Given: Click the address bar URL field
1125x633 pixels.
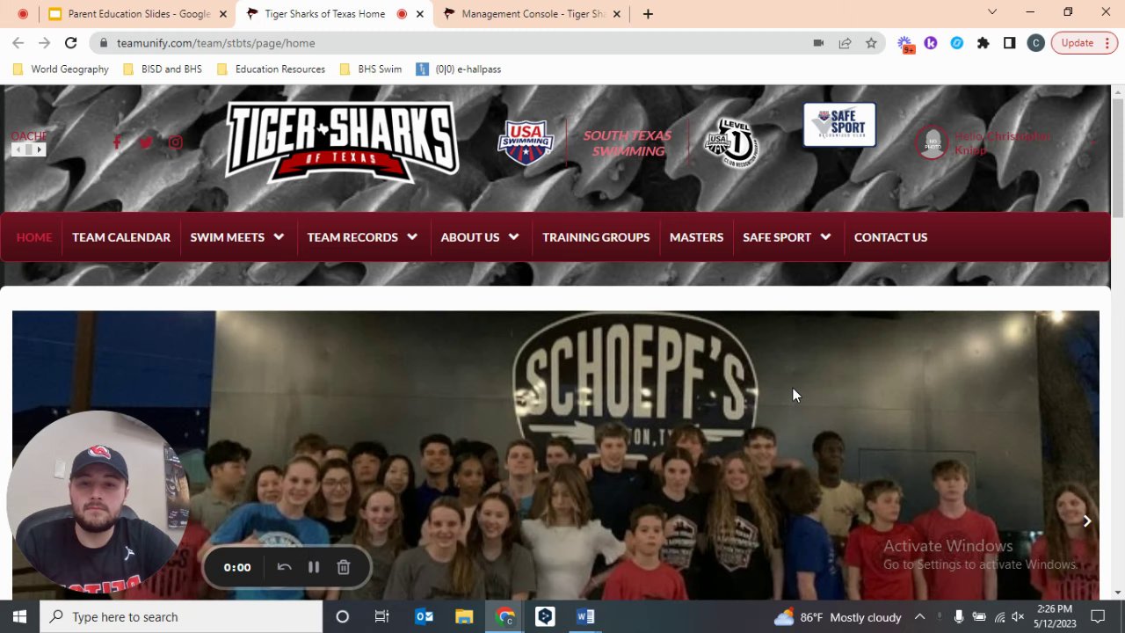Looking at the screenshot, I should coord(457,43).
